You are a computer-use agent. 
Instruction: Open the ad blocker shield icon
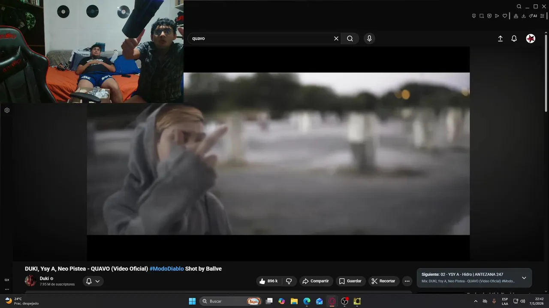point(489,16)
